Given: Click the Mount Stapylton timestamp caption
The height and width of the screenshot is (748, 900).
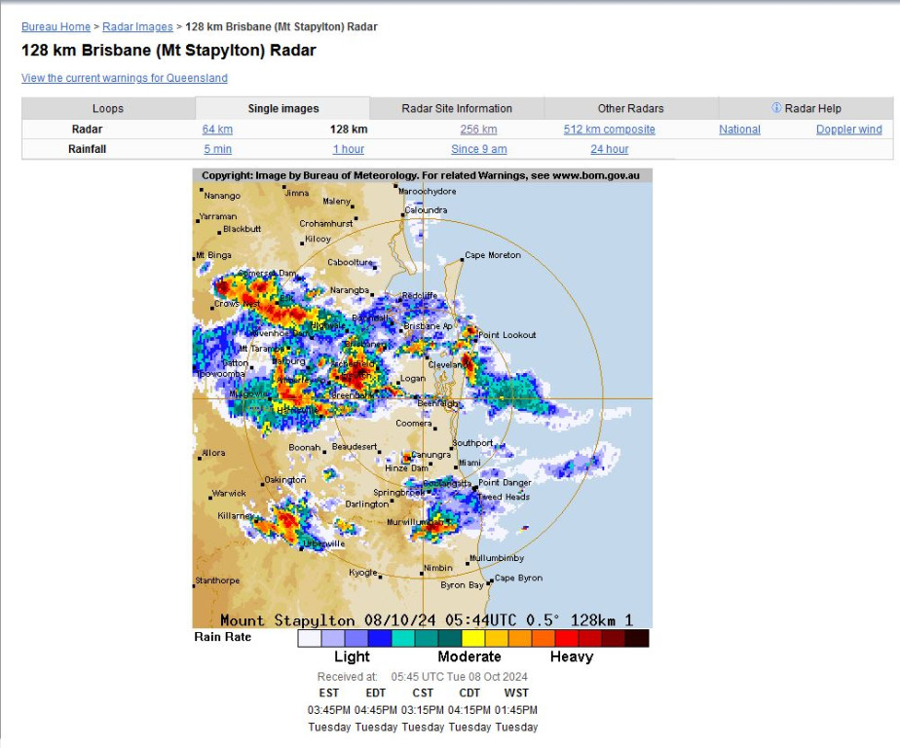Looking at the screenshot, I should 427,620.
